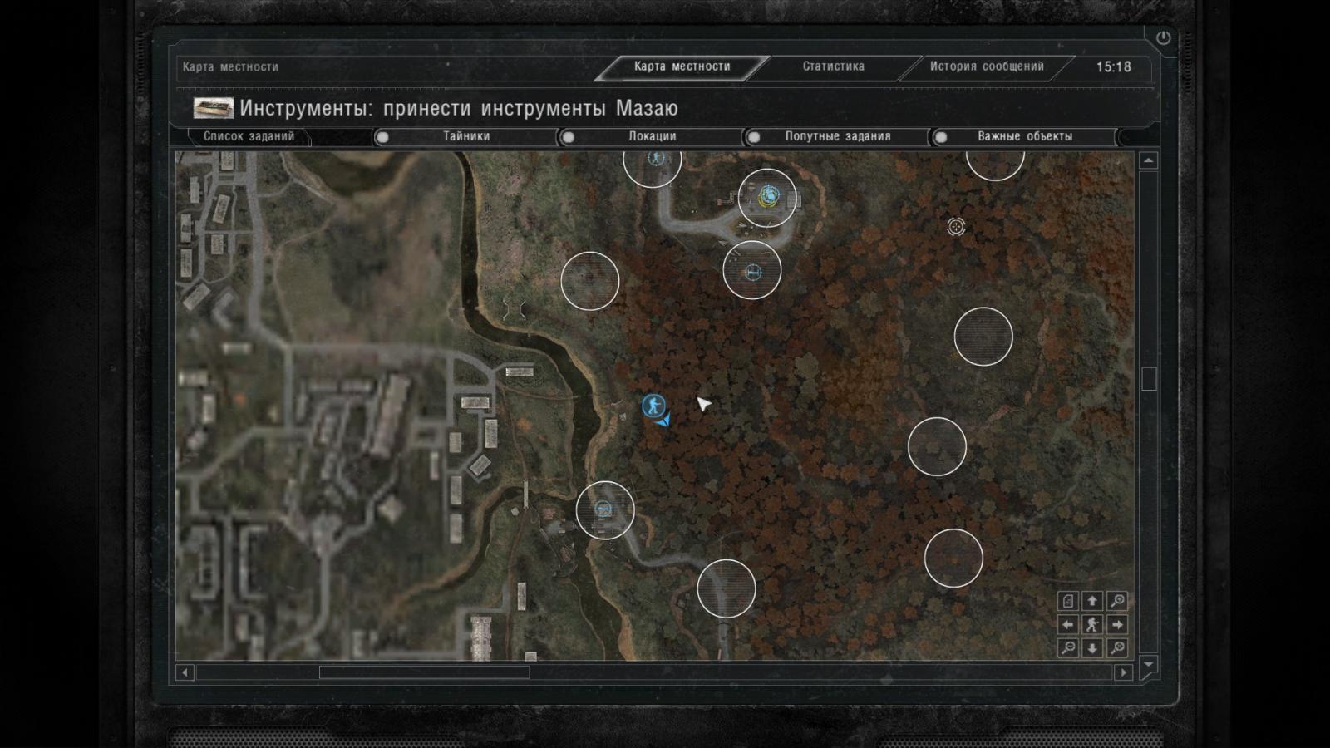Screen dimensions: 1330x748
Task: Pan the map up with the up arrow button
Action: point(1092,600)
